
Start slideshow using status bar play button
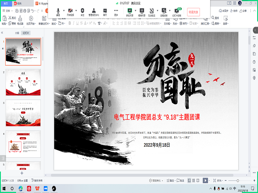point(205,181)
